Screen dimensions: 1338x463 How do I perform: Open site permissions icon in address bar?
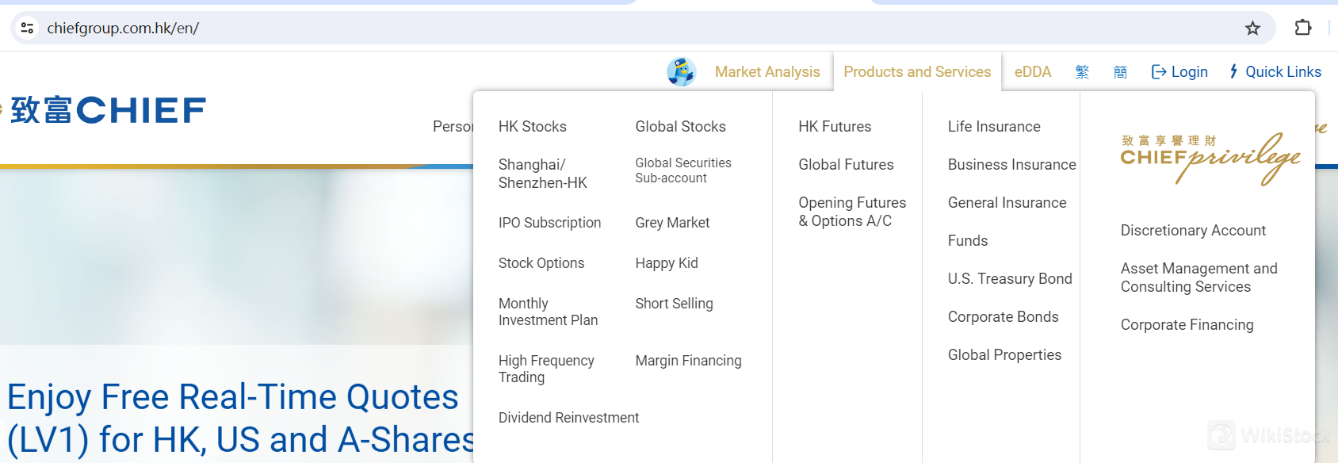pyautogui.click(x=26, y=27)
